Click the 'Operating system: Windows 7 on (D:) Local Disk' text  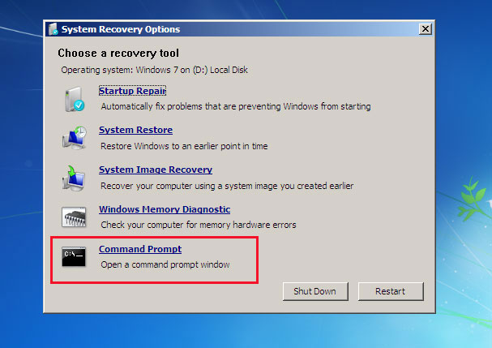pyautogui.click(x=154, y=70)
